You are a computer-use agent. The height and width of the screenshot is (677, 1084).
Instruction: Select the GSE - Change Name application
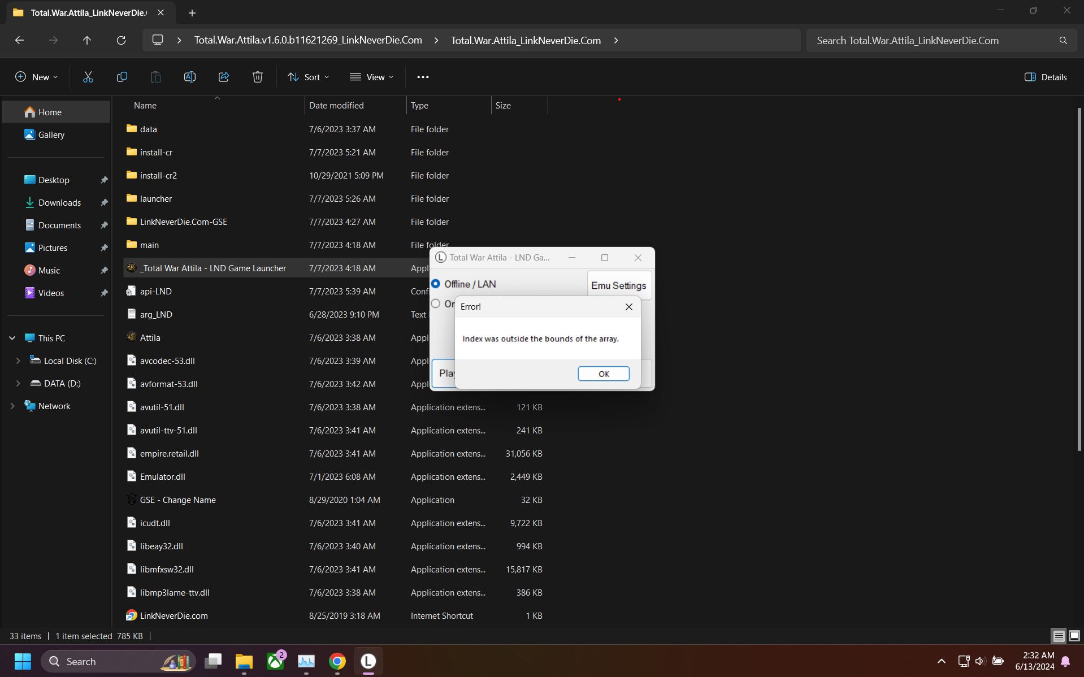coord(177,500)
